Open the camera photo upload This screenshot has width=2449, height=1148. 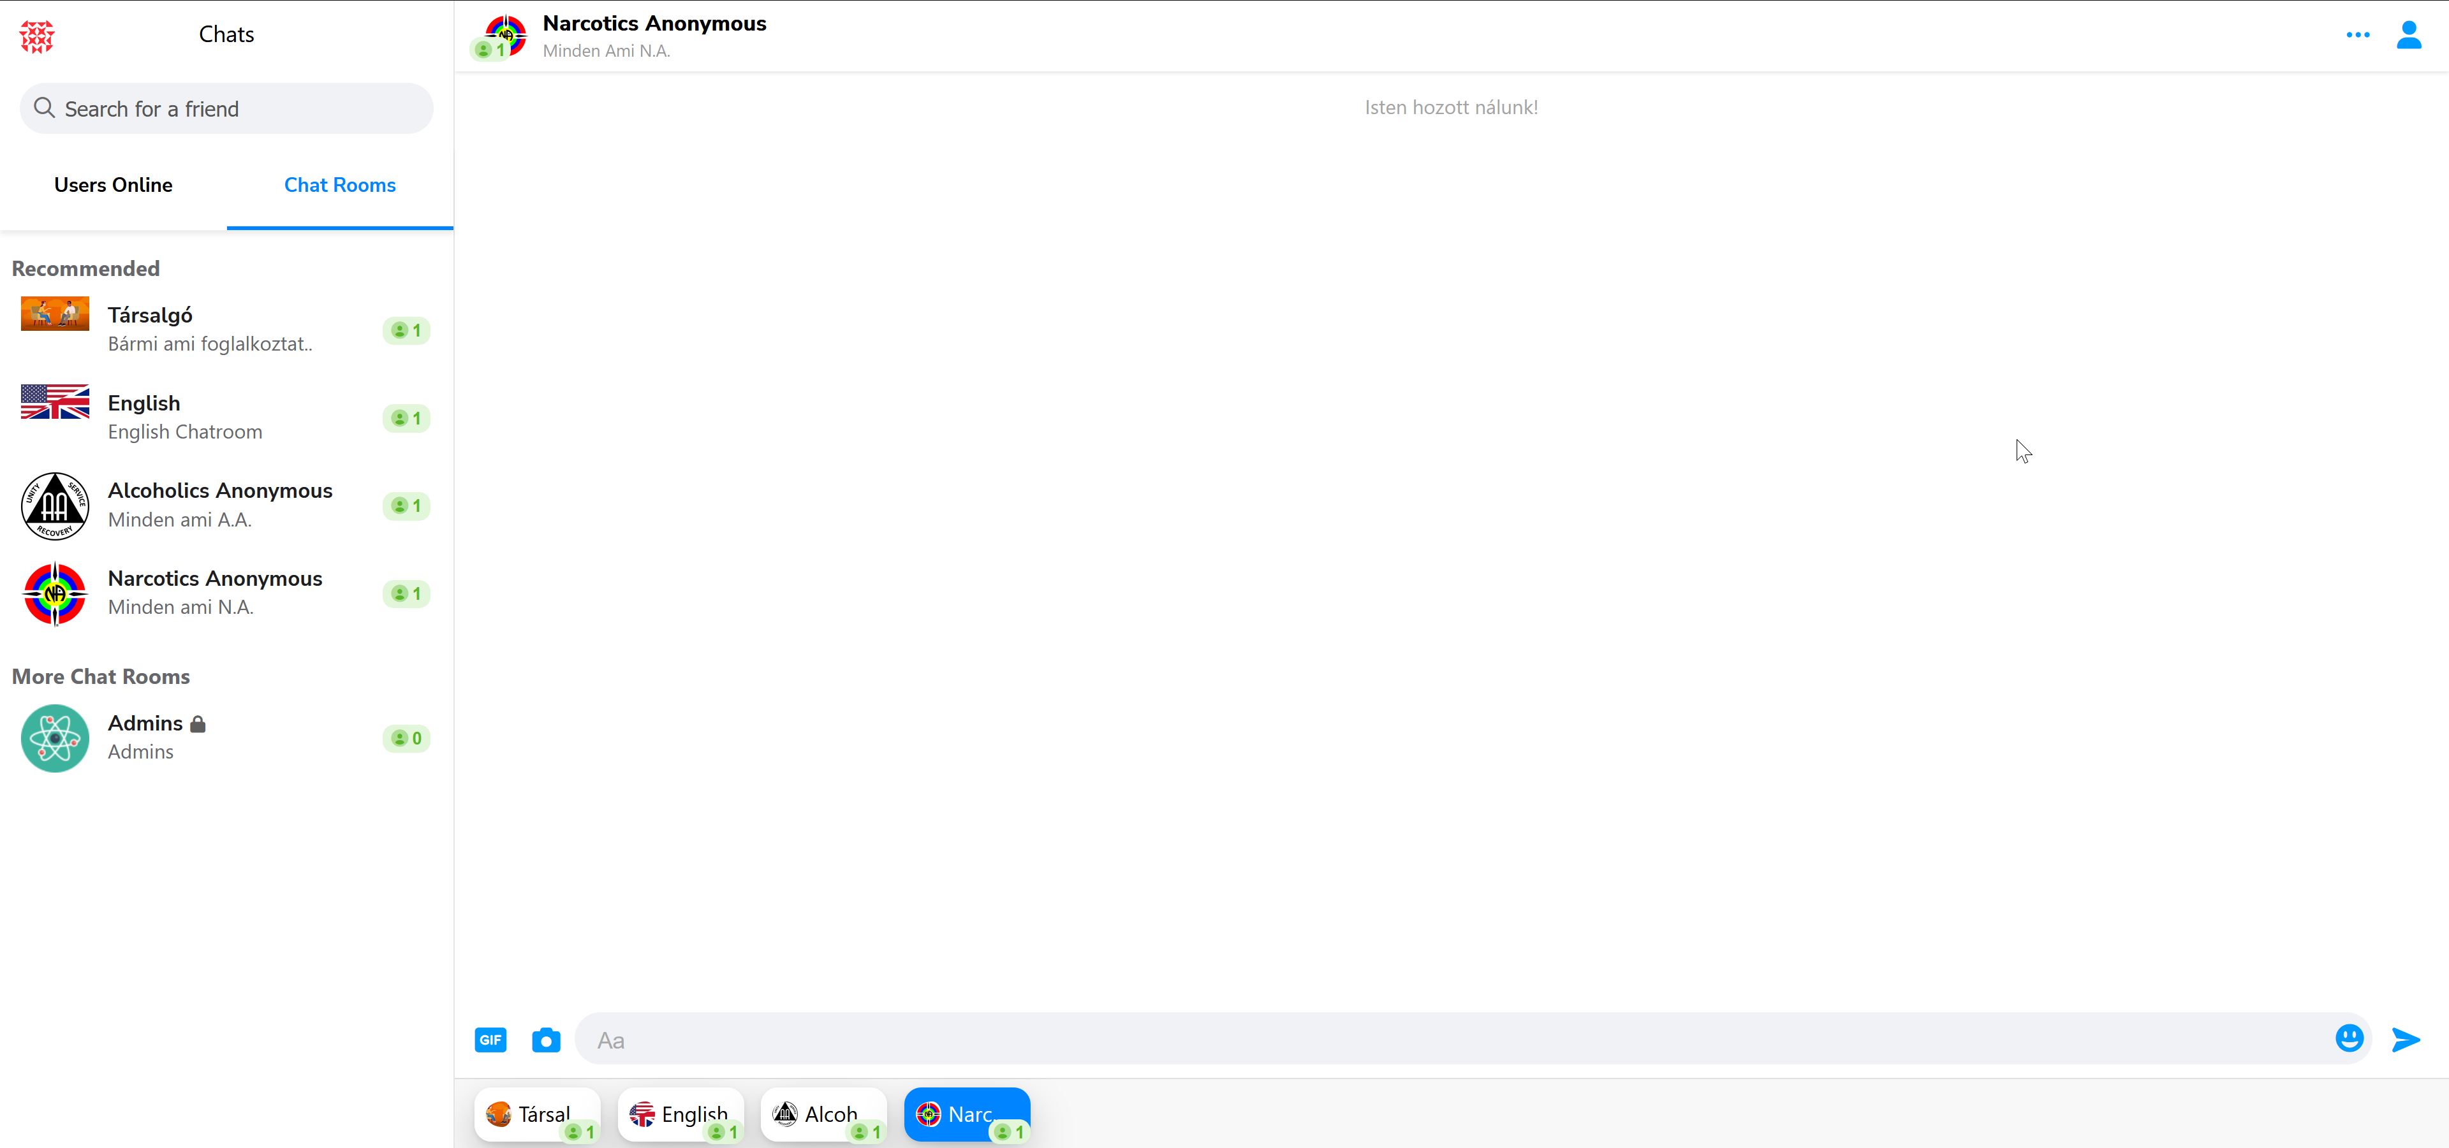coord(546,1040)
